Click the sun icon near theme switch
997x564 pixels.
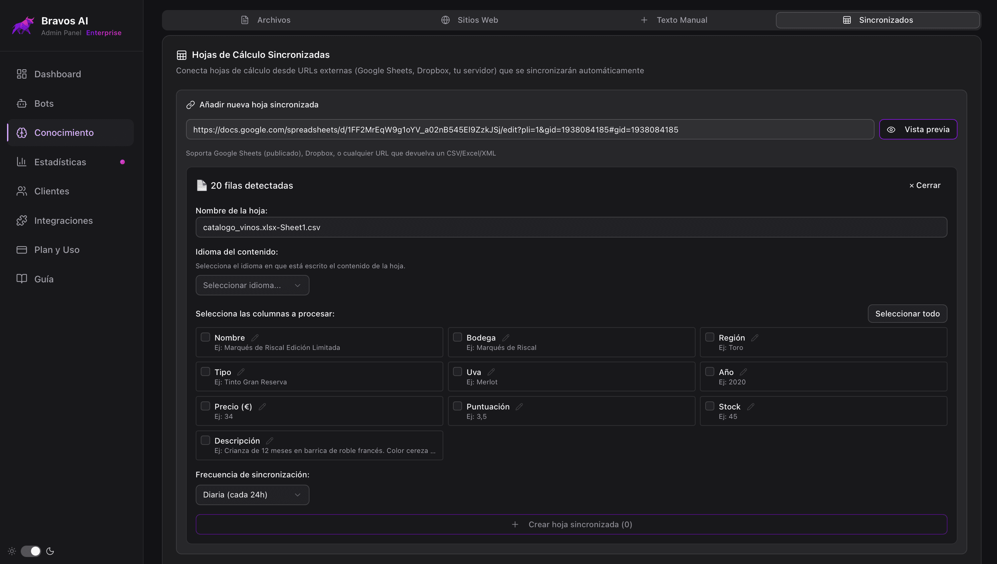pyautogui.click(x=12, y=551)
